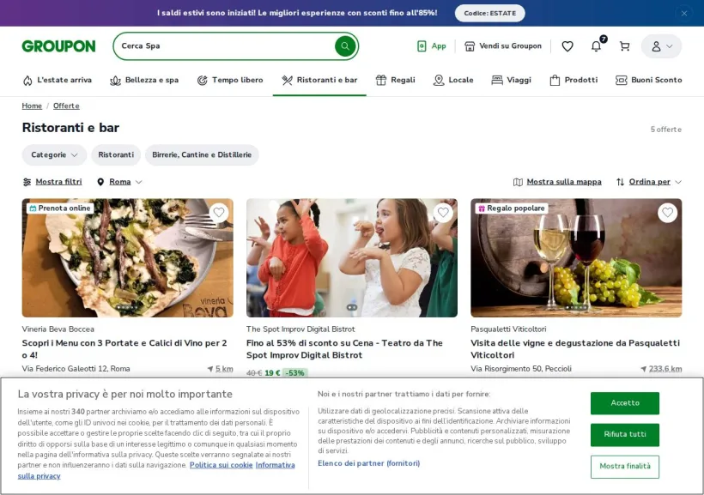Open Pasqualetti wine glasses image
Image resolution: width=704 pixels, height=495 pixels.
(576, 258)
